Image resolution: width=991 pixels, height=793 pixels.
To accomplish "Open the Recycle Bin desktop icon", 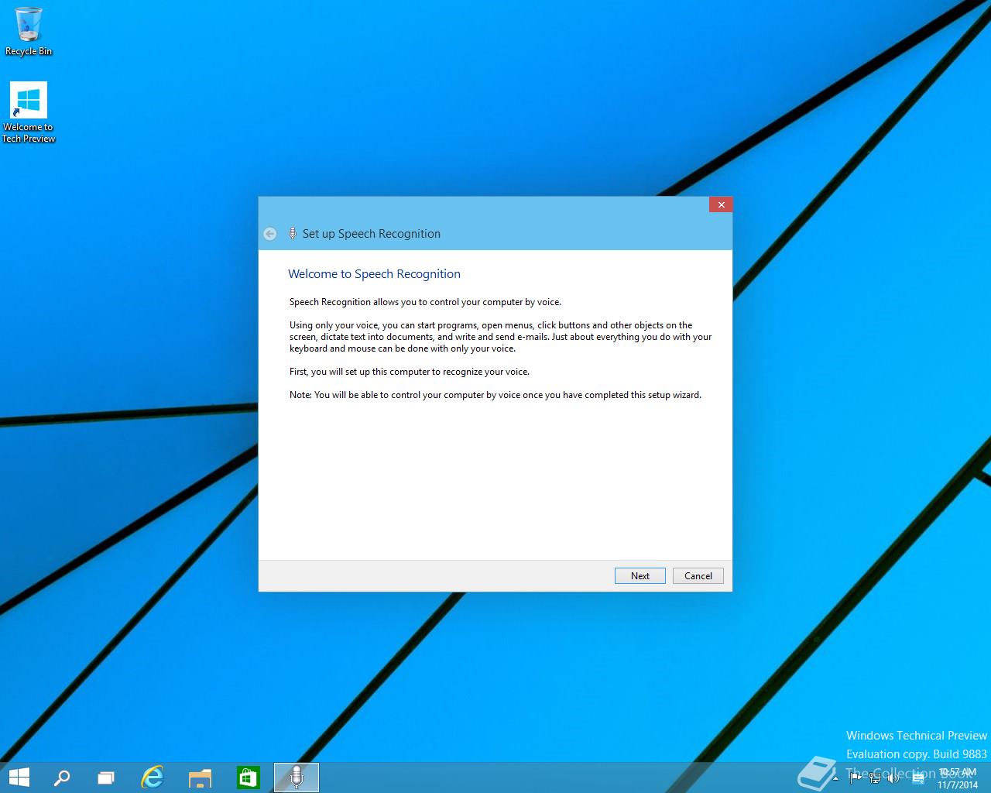I will click(29, 31).
